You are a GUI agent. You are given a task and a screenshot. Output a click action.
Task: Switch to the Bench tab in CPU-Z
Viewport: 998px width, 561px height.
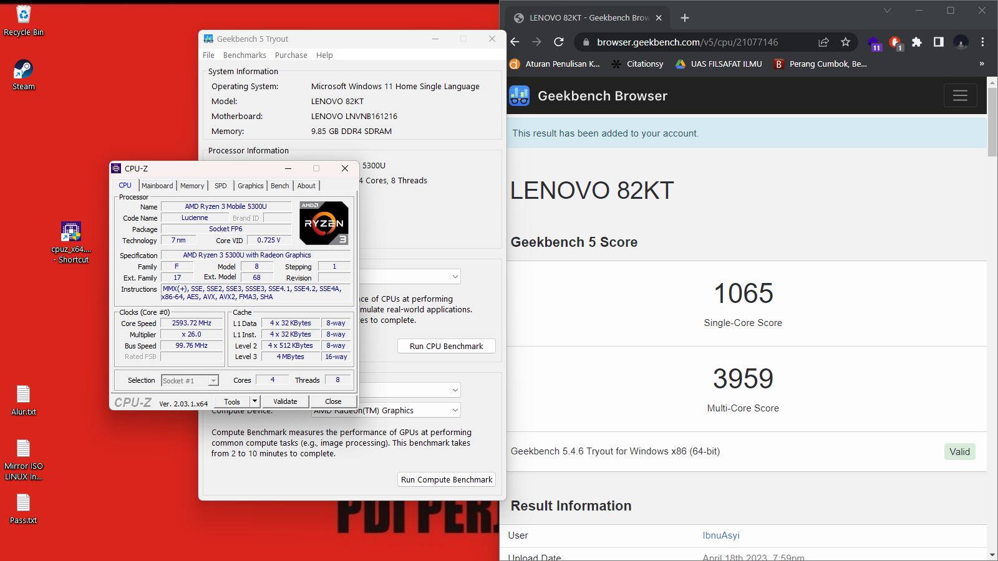[280, 186]
